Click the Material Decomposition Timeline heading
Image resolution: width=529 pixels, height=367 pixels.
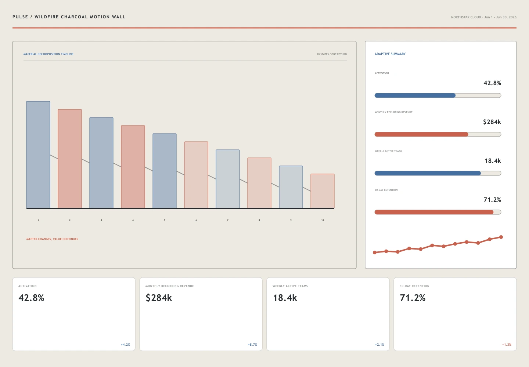point(48,54)
